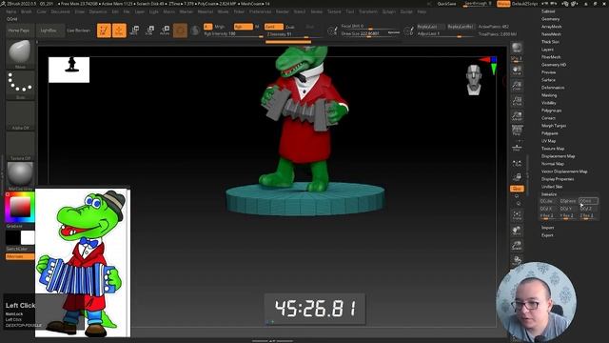This screenshot has width=609, height=343.
Task: Toggle the M material mode
Action: pyautogui.click(x=257, y=27)
